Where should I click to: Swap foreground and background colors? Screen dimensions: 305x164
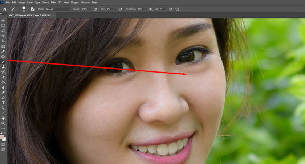5,133
